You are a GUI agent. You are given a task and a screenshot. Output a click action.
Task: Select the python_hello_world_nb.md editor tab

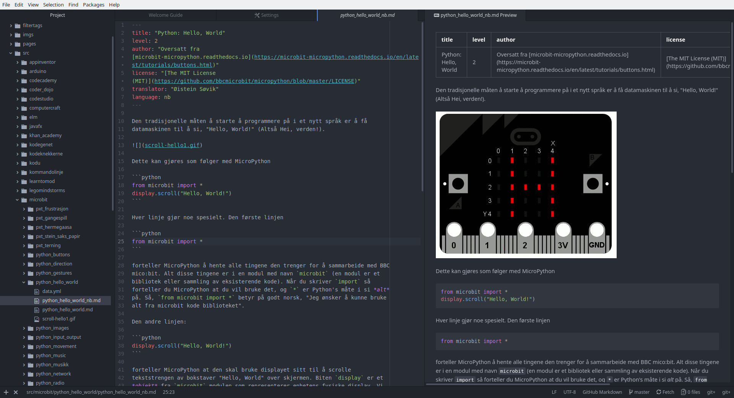click(x=367, y=15)
